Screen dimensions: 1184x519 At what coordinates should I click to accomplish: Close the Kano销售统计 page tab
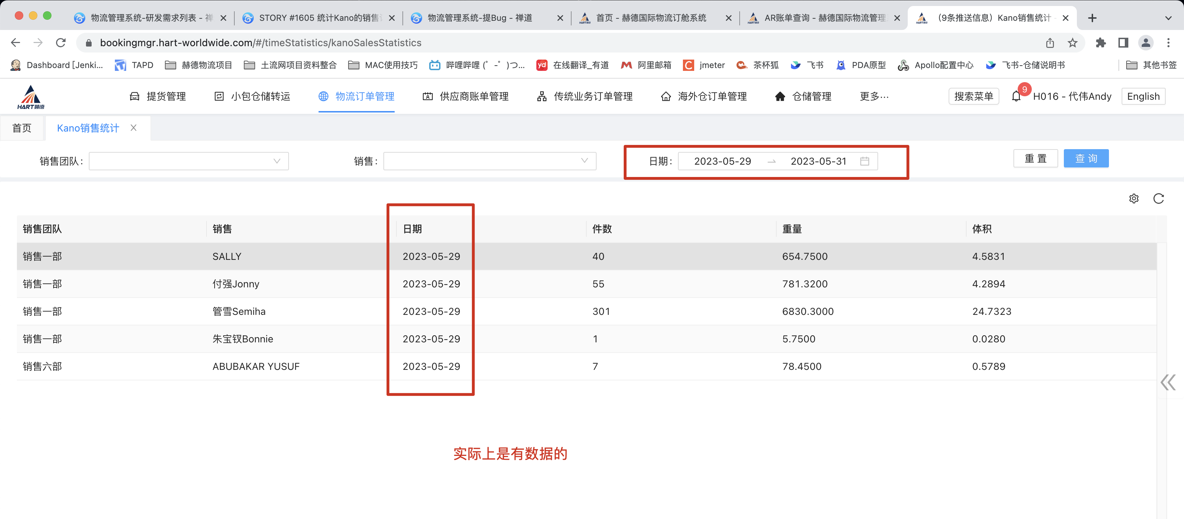[x=134, y=128]
